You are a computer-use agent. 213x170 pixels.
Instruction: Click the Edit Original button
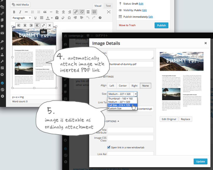pyautogui.click(x=169, y=119)
